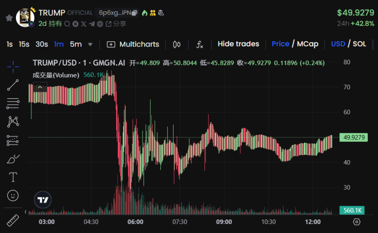Copy the contract address 6p6xg...iPN
This screenshot has width=378, height=233.
tap(134, 13)
